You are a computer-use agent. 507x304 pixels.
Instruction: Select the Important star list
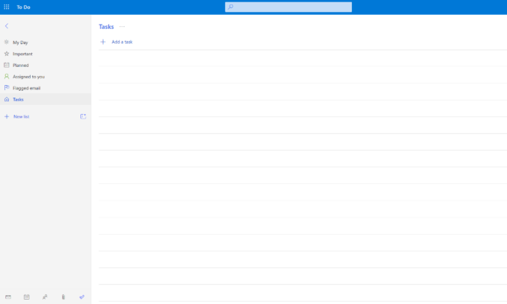click(x=22, y=54)
